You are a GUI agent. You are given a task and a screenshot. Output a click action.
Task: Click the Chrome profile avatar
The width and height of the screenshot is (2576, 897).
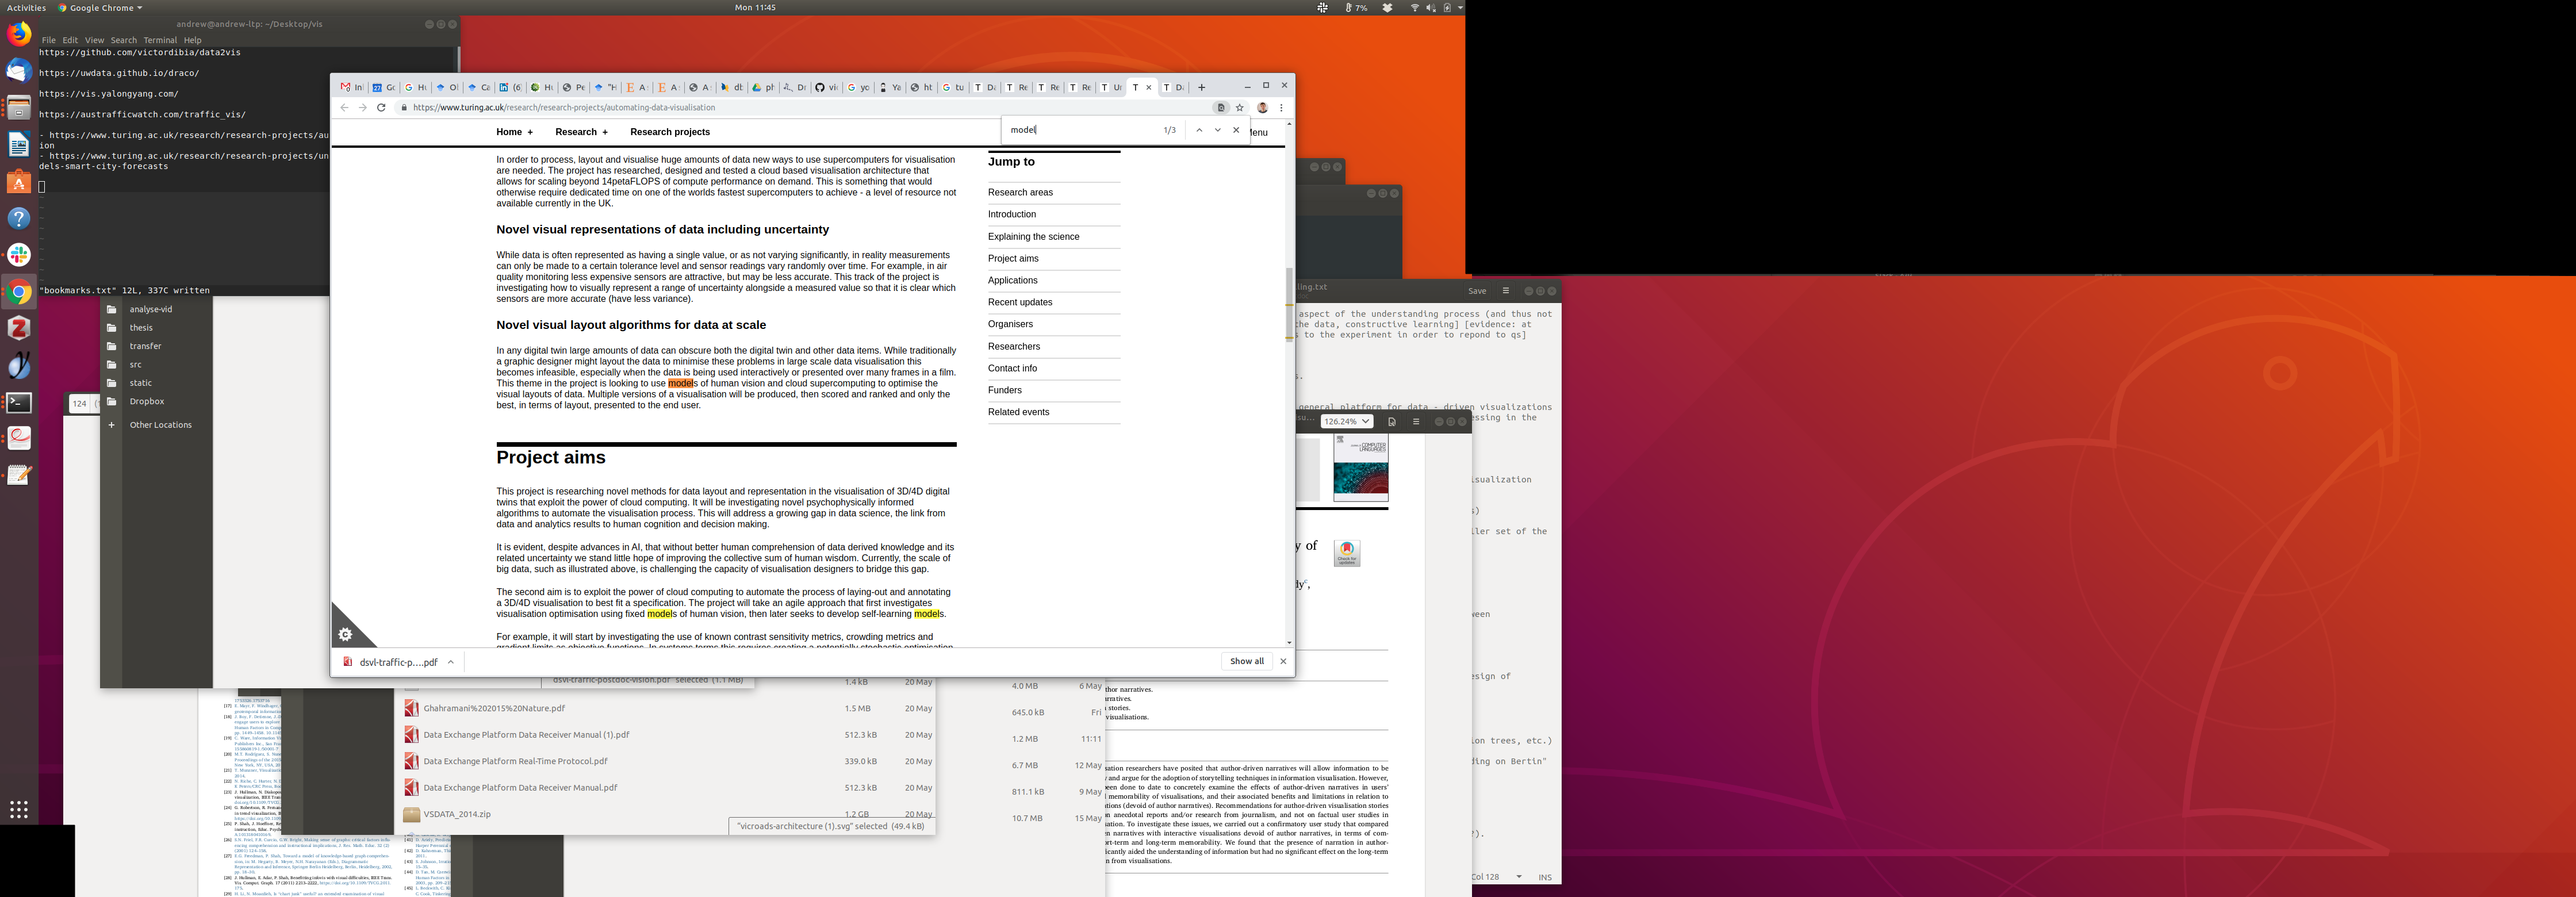point(1262,108)
